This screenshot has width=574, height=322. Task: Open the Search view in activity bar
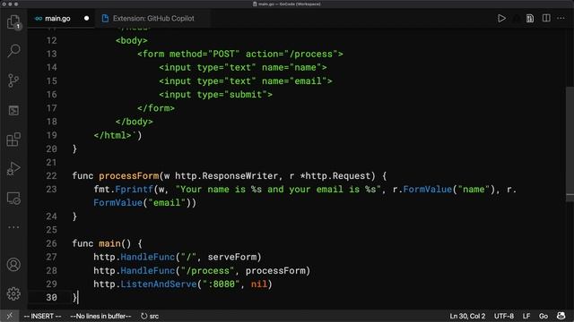point(13,50)
